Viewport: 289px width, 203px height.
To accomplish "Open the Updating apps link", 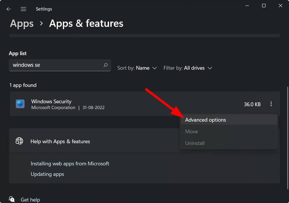I will click(x=47, y=174).
